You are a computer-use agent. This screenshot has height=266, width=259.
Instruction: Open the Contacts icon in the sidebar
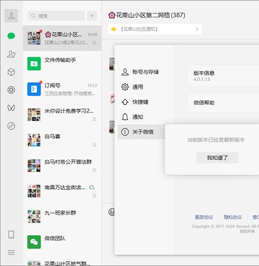pyautogui.click(x=11, y=54)
